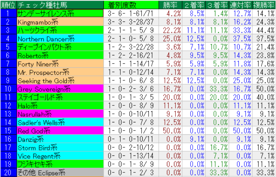Screen dimensions: 276x177
Task: Click the 連対率 column header
Action: tap(240, 5)
